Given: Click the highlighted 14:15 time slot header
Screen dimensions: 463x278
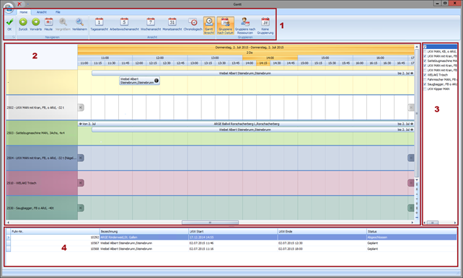Looking at the screenshot, I should tap(263, 63).
